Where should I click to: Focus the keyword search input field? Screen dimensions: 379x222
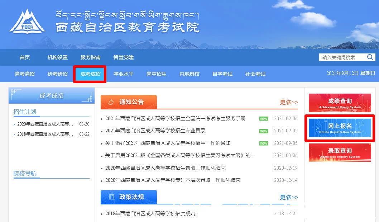pos(341,57)
